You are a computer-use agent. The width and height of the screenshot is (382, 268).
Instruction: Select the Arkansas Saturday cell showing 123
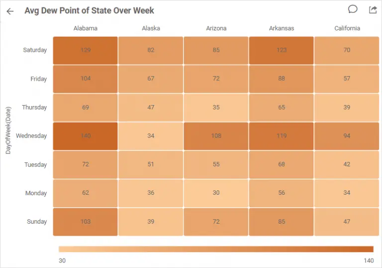282,50
